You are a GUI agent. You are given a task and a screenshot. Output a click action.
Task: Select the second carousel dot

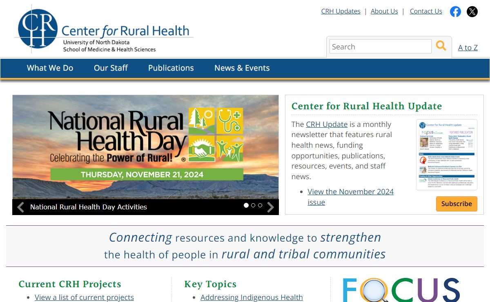tap(253, 205)
